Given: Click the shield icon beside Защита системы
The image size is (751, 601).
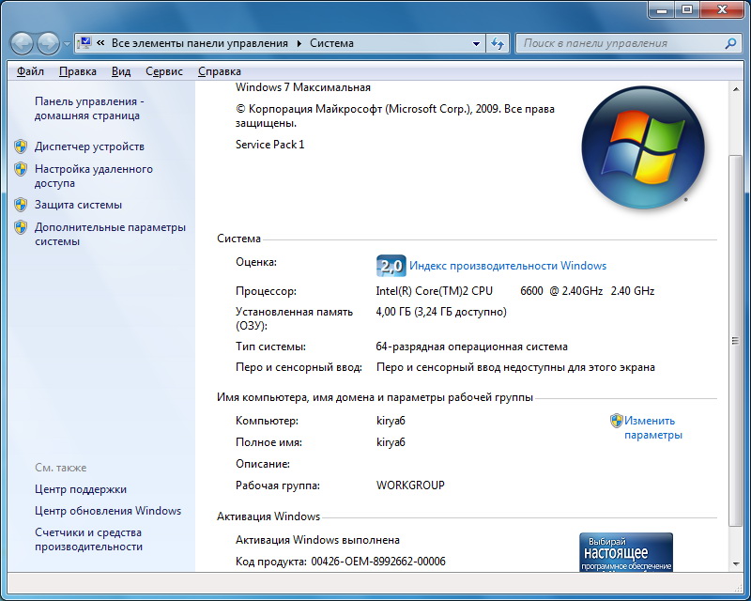Looking at the screenshot, I should click(x=21, y=205).
